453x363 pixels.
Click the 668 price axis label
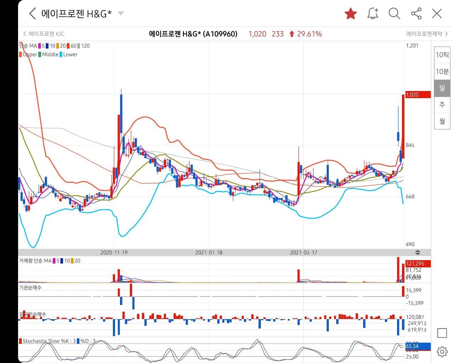click(x=410, y=197)
